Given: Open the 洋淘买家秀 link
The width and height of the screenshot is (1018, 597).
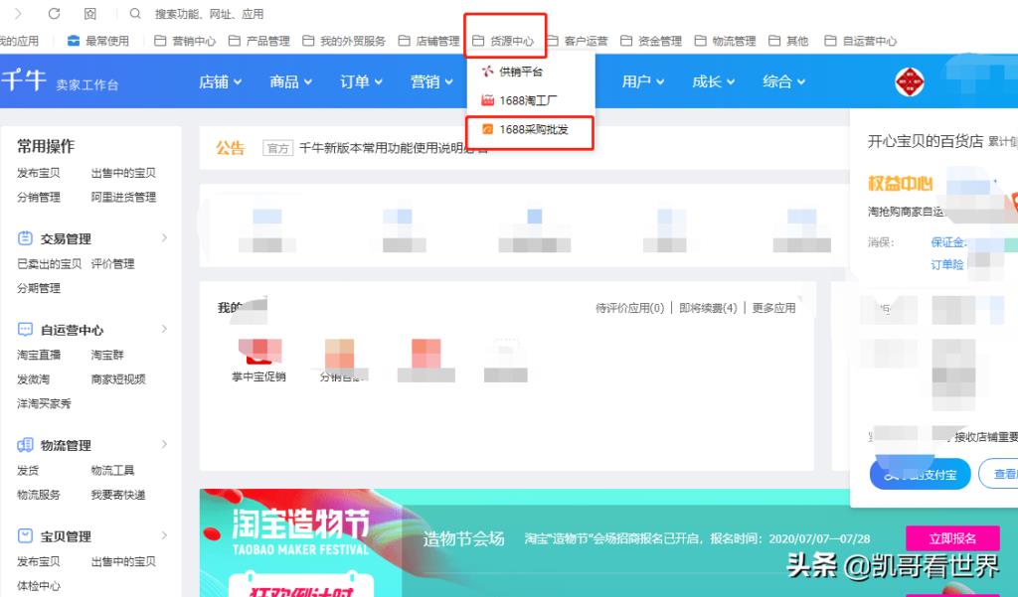Looking at the screenshot, I should point(44,403).
